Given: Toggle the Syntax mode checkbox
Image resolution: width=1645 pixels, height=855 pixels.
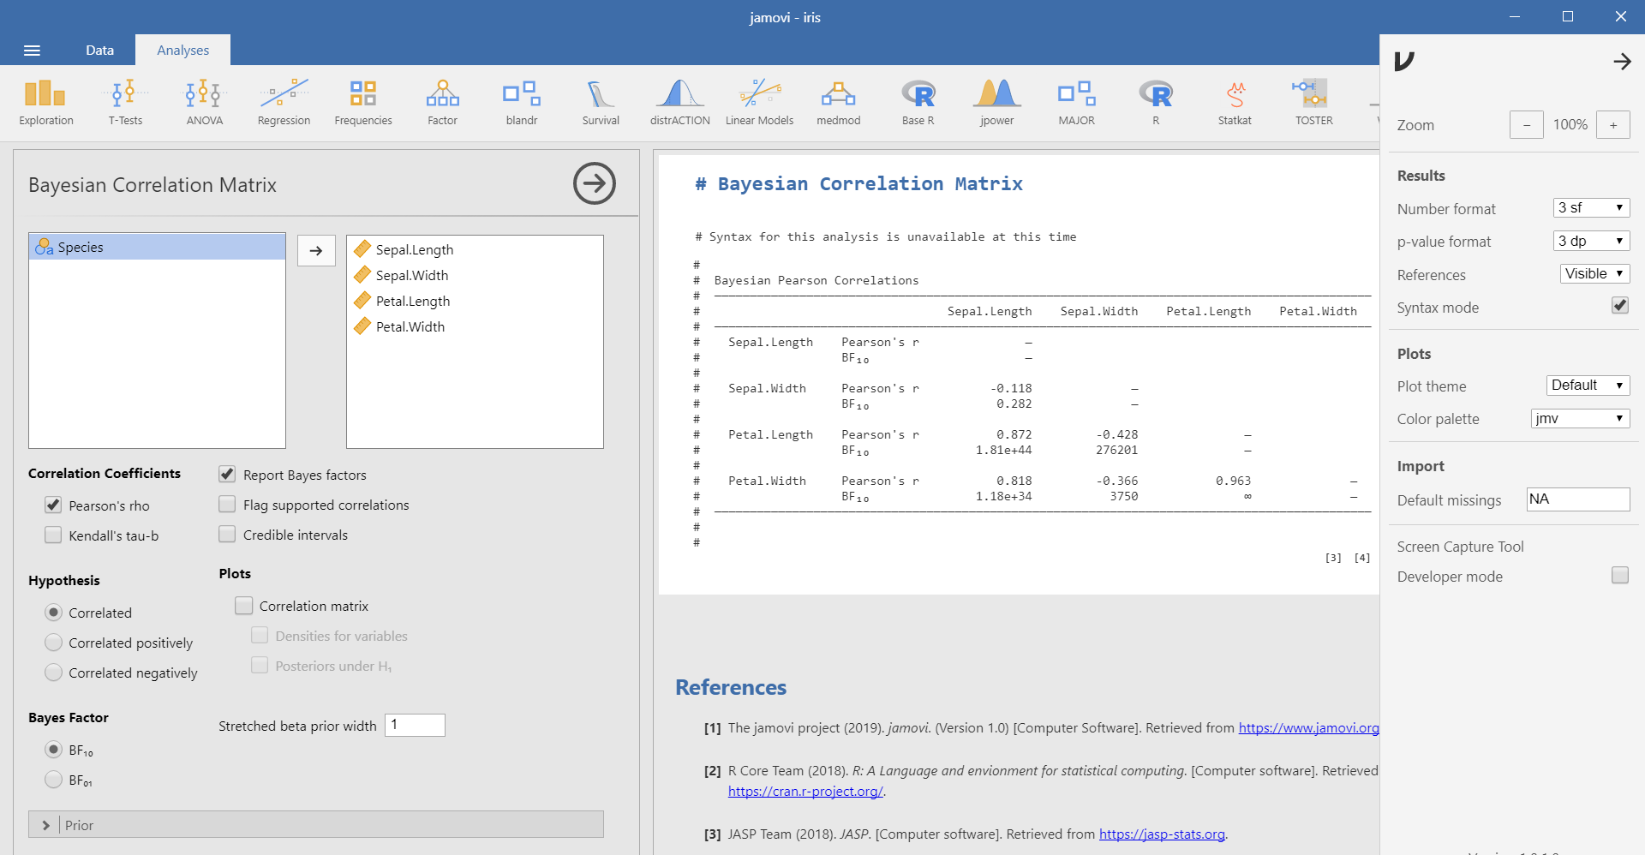Looking at the screenshot, I should coord(1619,306).
